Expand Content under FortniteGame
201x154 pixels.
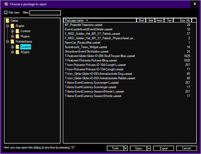13,47
